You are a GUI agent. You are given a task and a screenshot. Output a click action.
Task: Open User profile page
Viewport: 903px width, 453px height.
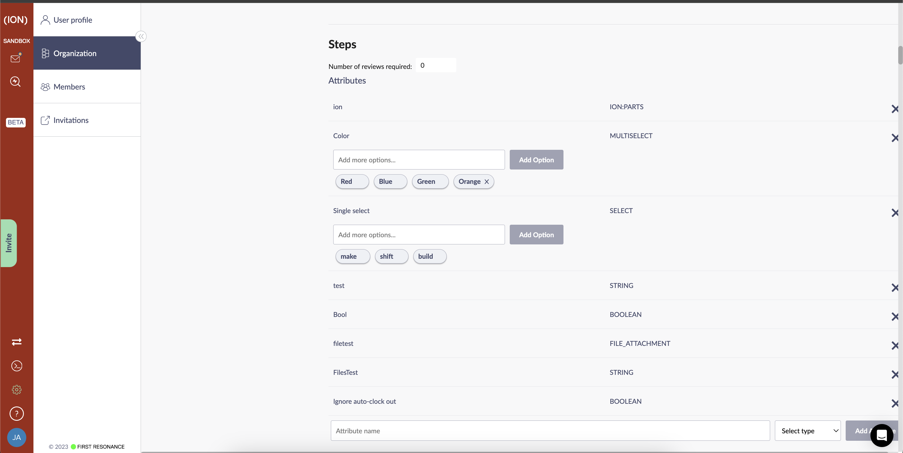[x=73, y=20]
